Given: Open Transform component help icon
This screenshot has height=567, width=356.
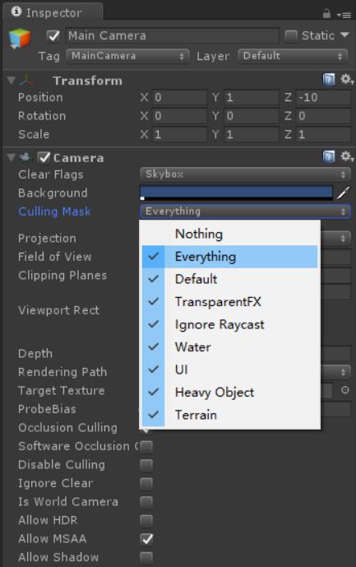Looking at the screenshot, I should pyautogui.click(x=329, y=79).
